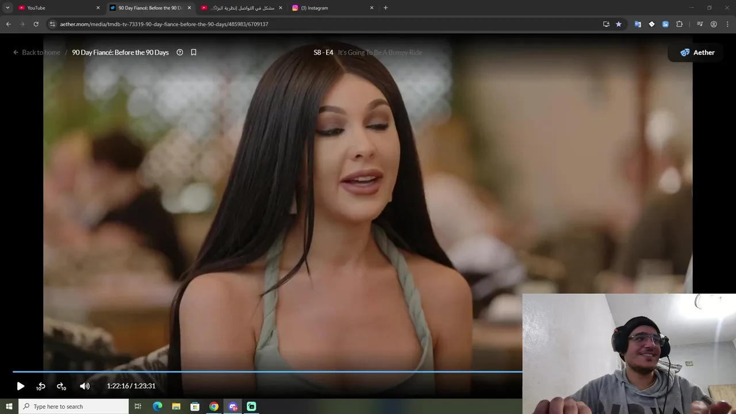Screen dimensions: 736x414
Task: Bookmark this show
Action: [x=194, y=52]
